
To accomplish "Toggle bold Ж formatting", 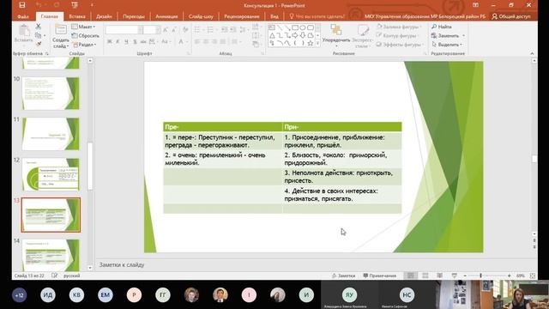I will tap(110, 42).
